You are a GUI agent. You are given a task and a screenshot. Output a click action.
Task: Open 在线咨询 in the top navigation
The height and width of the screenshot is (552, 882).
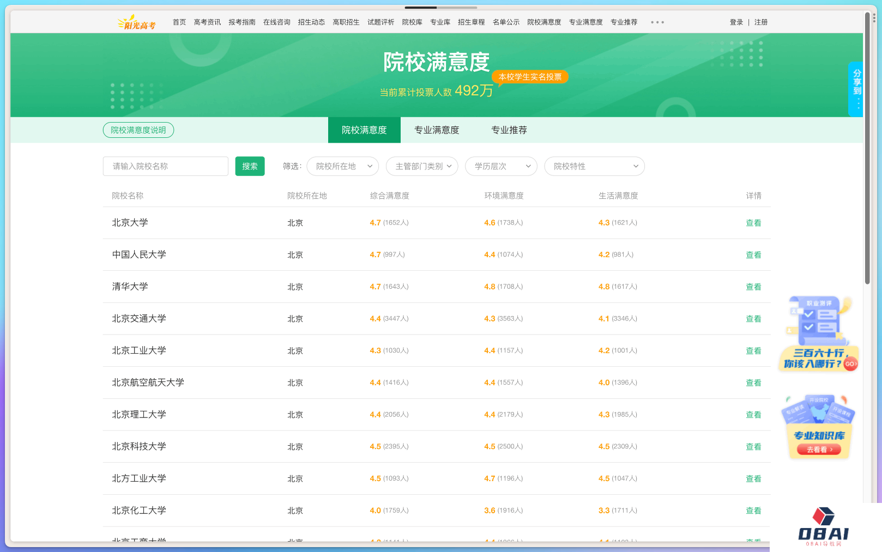click(277, 22)
